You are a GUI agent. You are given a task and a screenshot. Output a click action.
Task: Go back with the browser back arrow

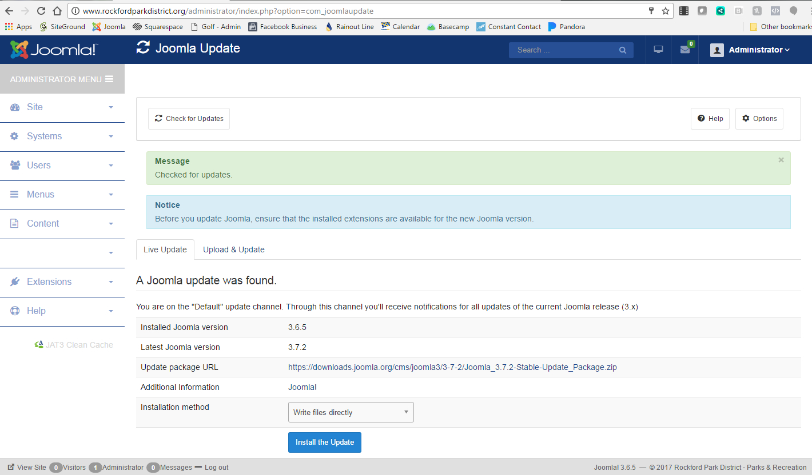[9, 11]
